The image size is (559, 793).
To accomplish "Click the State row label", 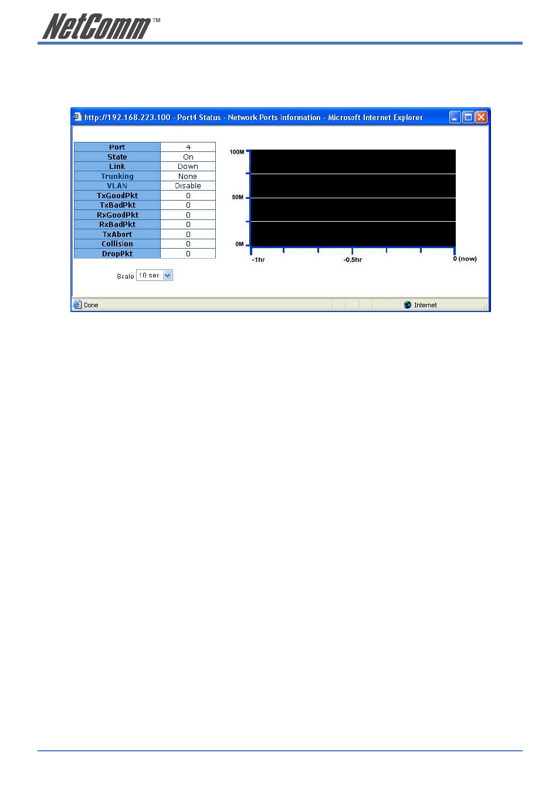I will point(117,157).
